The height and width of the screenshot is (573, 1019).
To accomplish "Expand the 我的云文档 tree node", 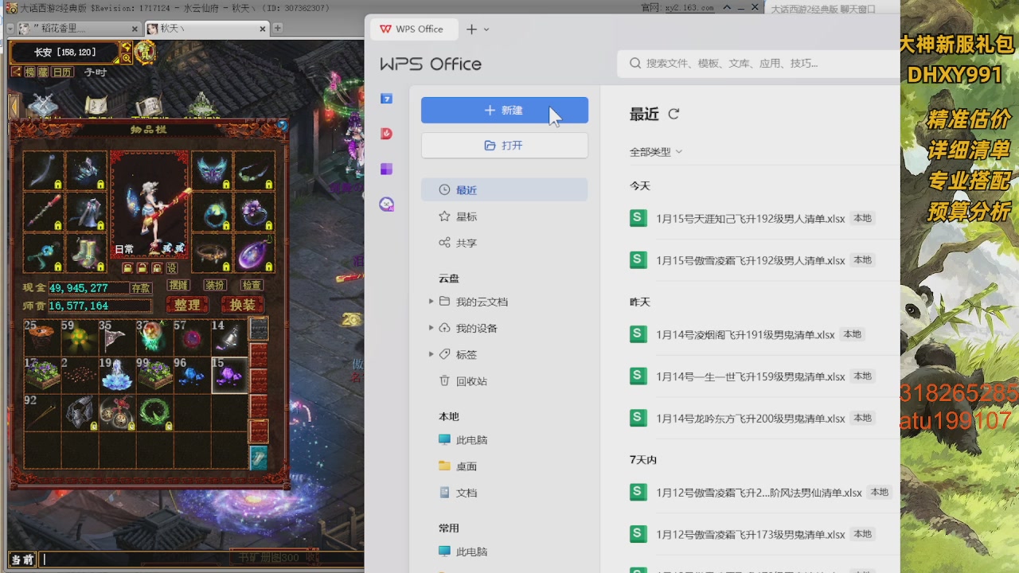I will (431, 302).
